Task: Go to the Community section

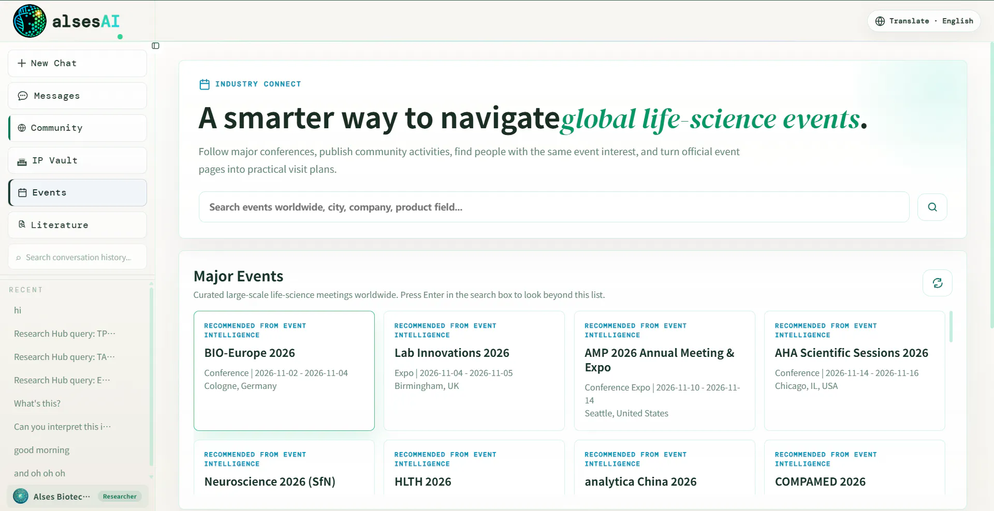Action: [x=77, y=128]
